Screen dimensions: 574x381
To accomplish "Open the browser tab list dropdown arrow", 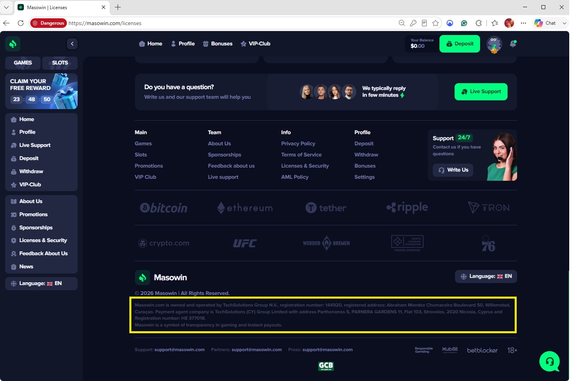I will click(x=6, y=7).
